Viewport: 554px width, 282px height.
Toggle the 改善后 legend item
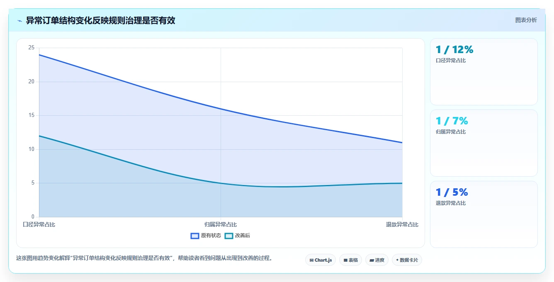[237, 236]
